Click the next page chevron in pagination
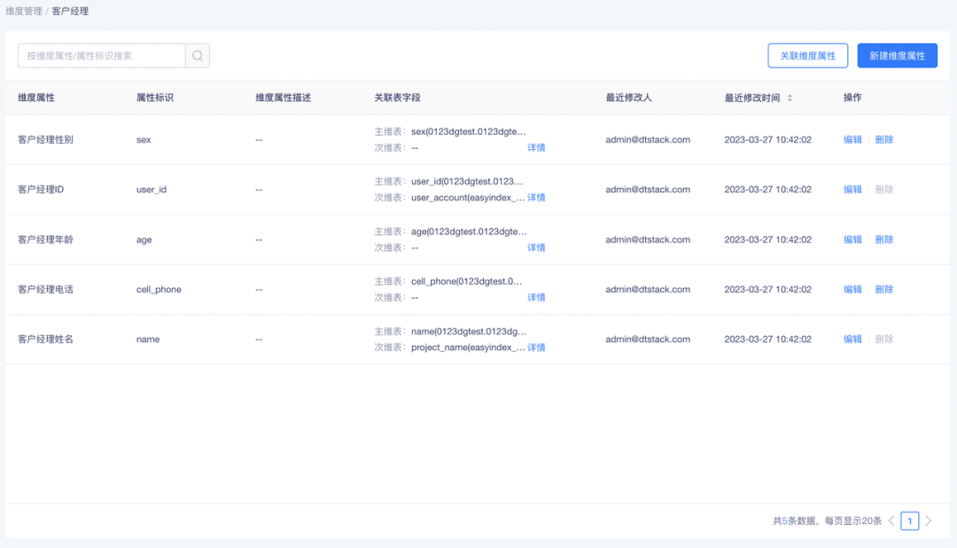Viewport: 957px width, 548px height. [x=929, y=521]
